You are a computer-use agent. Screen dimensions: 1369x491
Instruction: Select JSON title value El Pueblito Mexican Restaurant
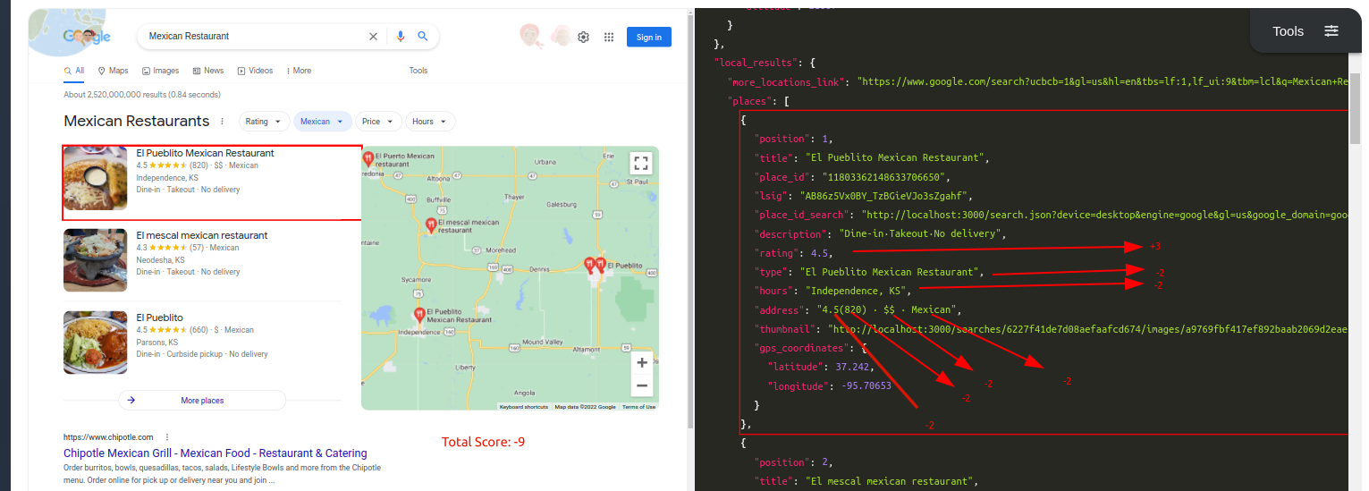tap(895, 157)
